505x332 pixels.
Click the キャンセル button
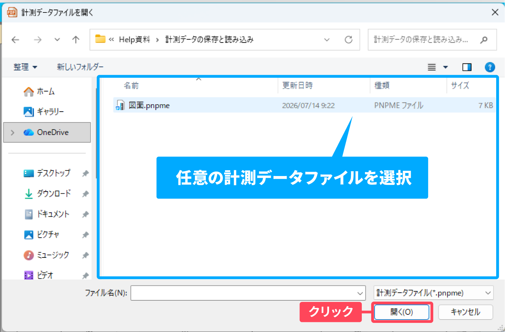coord(465,312)
